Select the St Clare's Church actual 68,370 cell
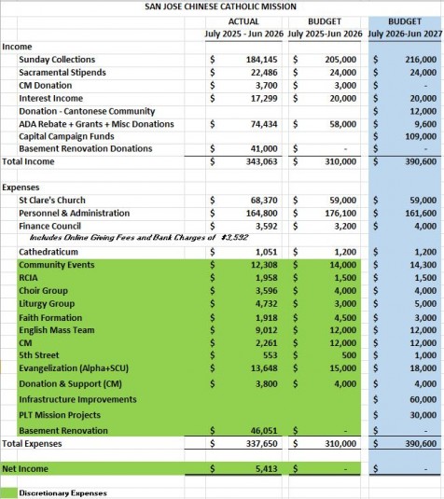Viewport: 444px width, 499px height. (x=243, y=201)
